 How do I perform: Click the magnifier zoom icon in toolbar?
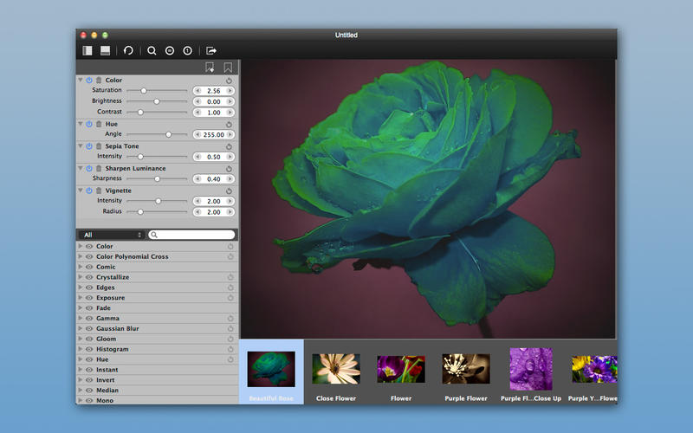[152, 51]
